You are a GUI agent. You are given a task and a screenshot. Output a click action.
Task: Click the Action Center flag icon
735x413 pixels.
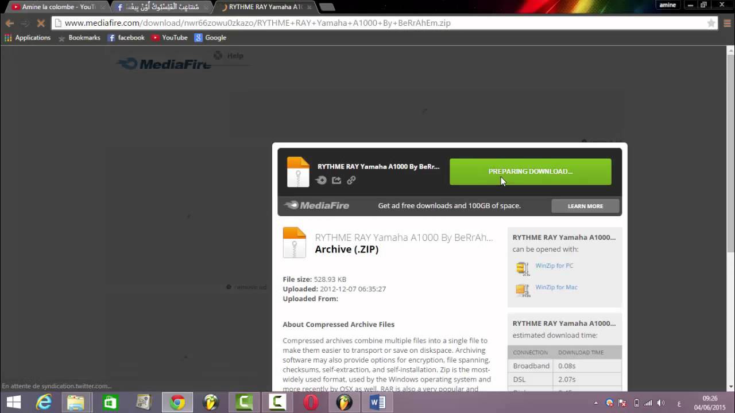click(622, 403)
